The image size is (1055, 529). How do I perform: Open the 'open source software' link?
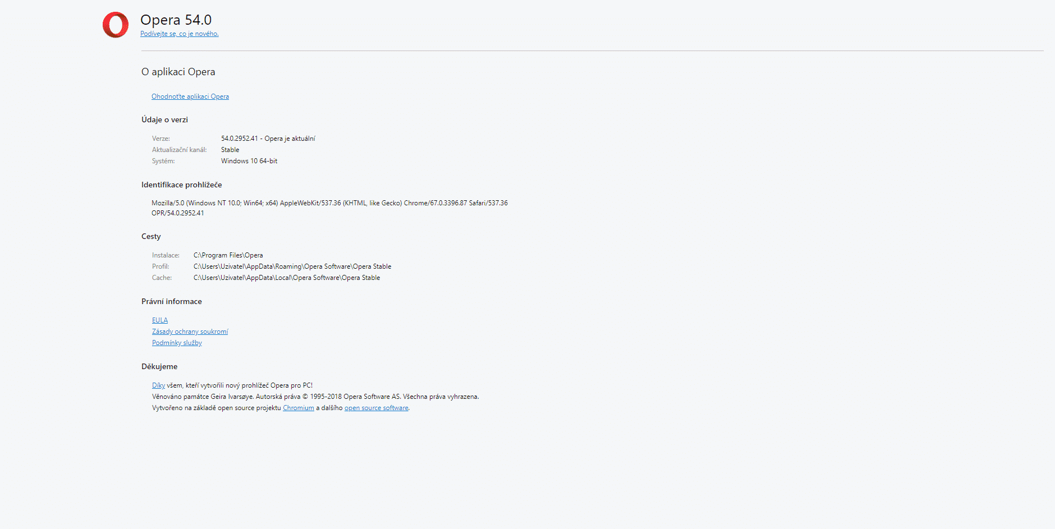(376, 408)
